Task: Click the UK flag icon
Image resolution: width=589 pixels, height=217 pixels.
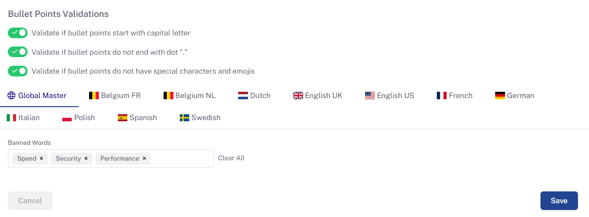Action: pos(298,95)
